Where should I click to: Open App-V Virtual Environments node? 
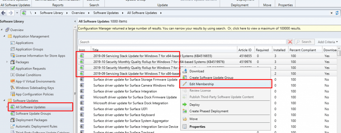point(35,82)
